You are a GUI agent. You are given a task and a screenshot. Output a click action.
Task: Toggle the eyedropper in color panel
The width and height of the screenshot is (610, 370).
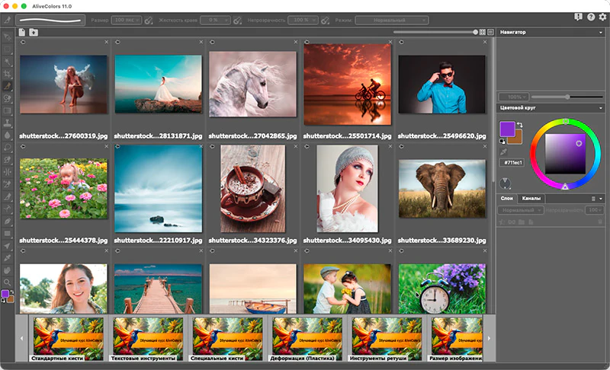(503, 152)
